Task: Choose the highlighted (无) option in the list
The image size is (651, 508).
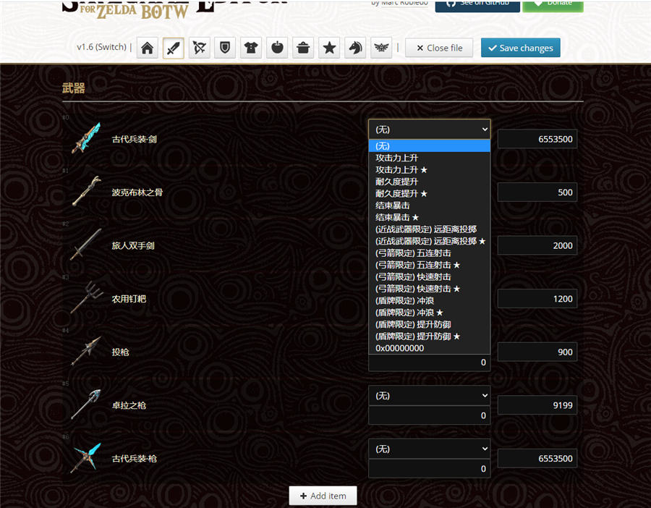Action: [429, 146]
